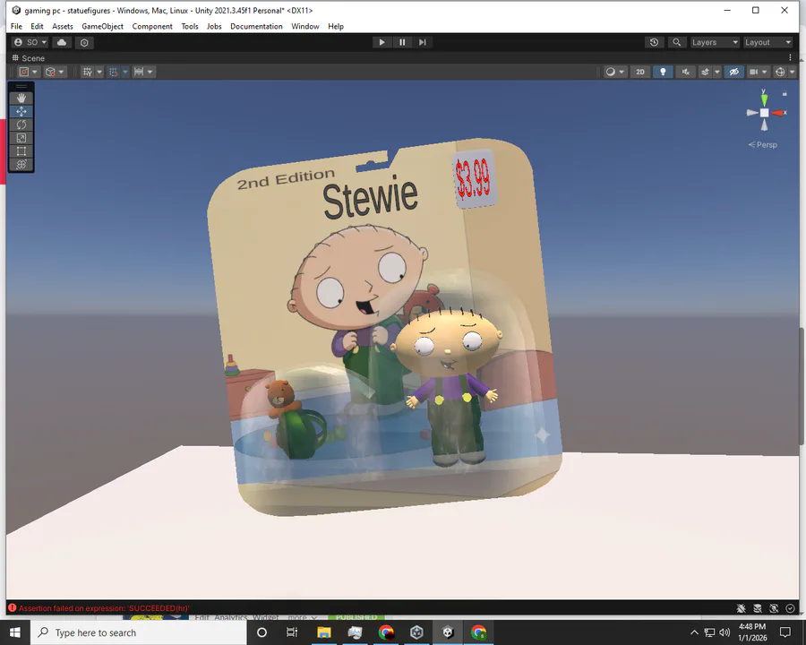
Task: Open the version control hexagon icon
Action: [84, 42]
